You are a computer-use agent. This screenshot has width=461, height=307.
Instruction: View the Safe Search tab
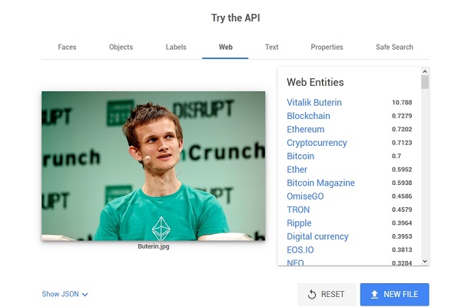point(394,47)
